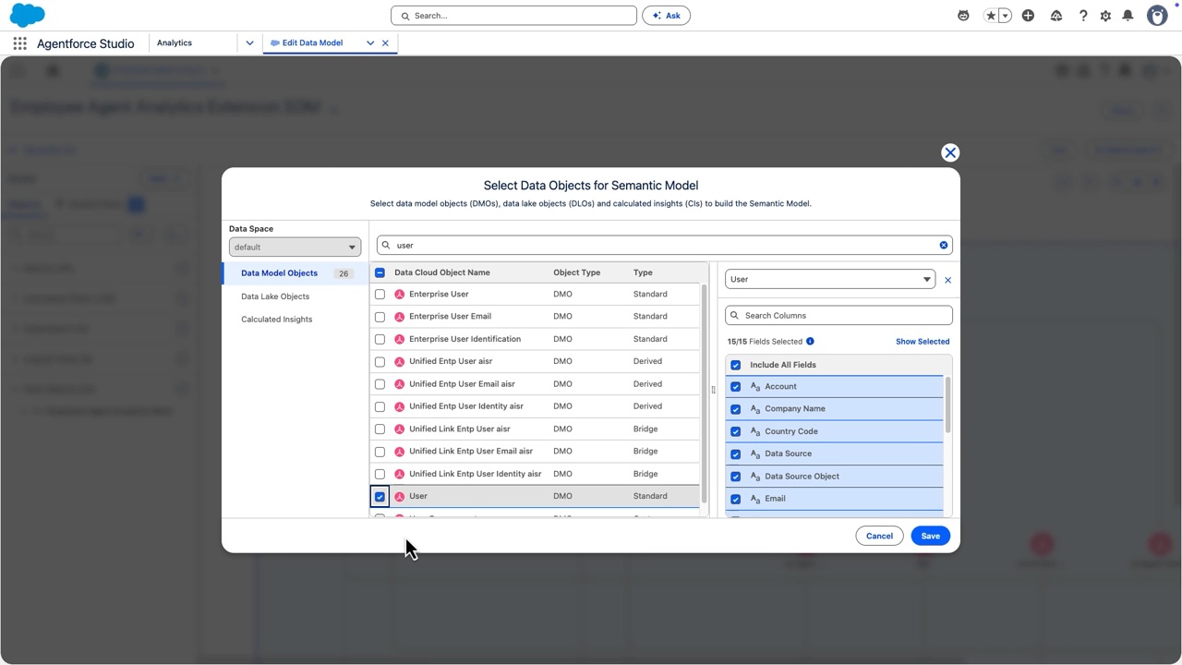The width and height of the screenshot is (1182, 665).
Task: Click the global Search field
Action: (x=513, y=16)
